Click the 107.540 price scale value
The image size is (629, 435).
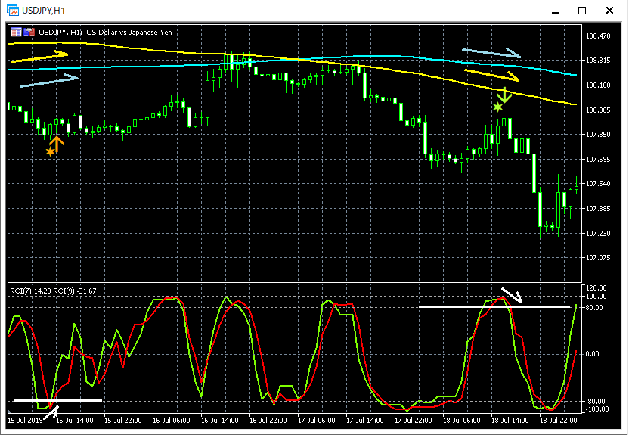[x=598, y=184]
